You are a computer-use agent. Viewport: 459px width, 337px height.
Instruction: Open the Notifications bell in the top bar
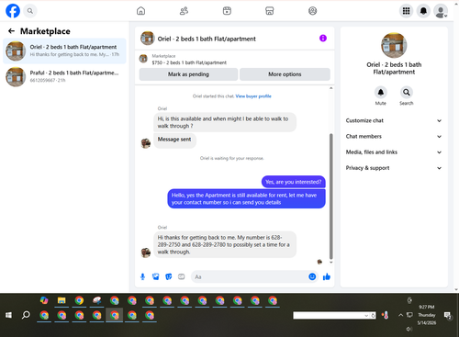click(x=423, y=11)
